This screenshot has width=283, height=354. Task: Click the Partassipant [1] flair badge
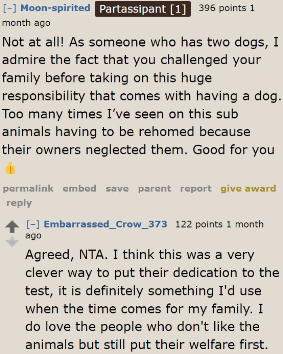142,8
